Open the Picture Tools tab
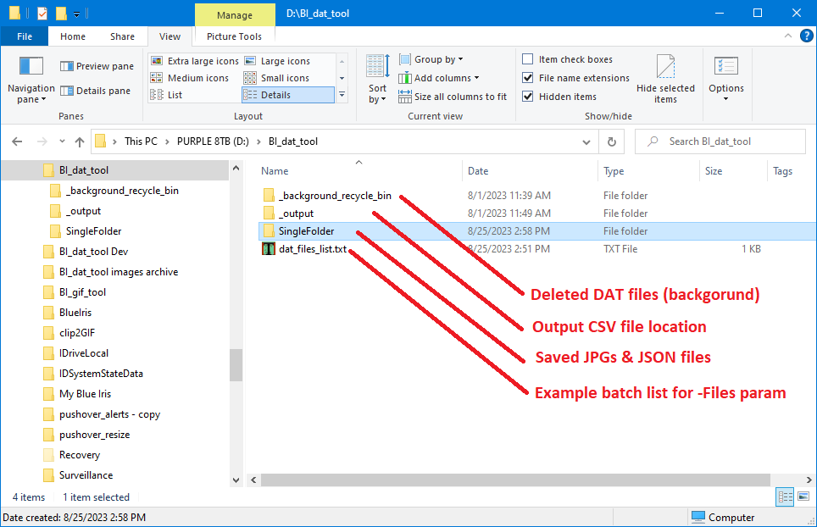This screenshot has height=527, width=817. click(234, 36)
